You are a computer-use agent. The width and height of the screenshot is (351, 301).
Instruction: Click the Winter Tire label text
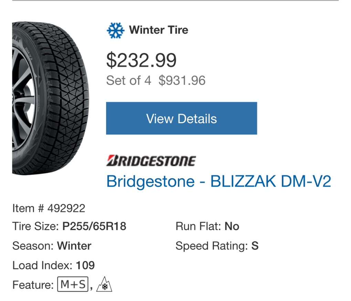pyautogui.click(x=158, y=30)
